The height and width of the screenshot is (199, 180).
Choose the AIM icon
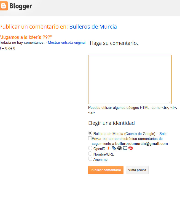(x=131, y=148)
